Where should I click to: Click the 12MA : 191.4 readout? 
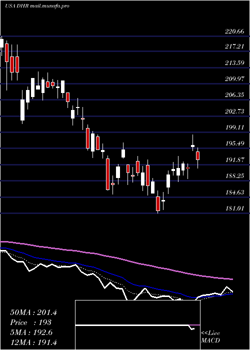(x=34, y=342)
